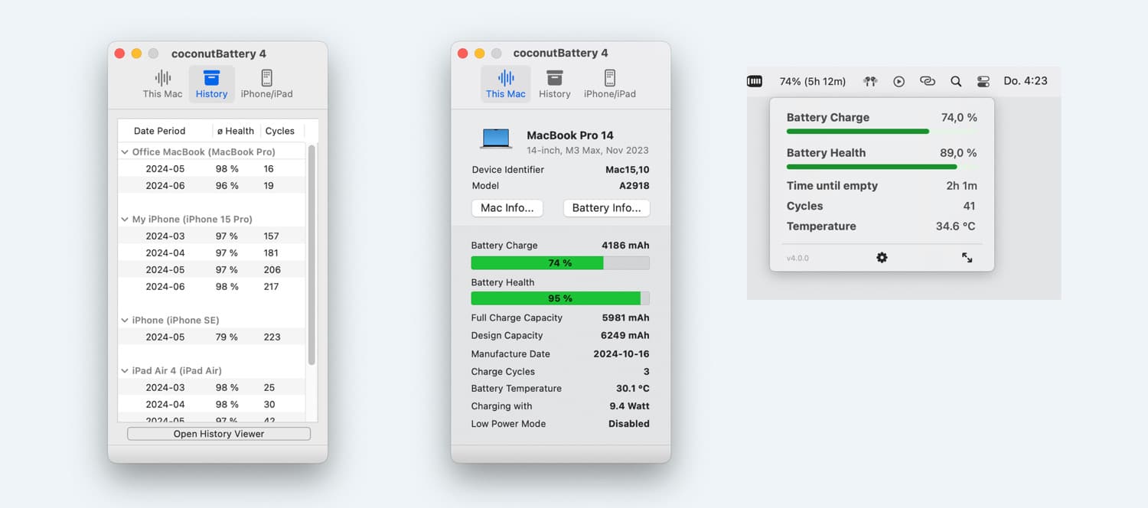This screenshot has height=508, width=1148.
Task: Switch to History tab in the MacBook Pro window
Action: (554, 83)
